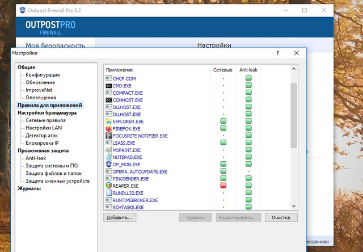Open Обновление settings page
Viewport: 363px width, 252px height.
coord(40,82)
